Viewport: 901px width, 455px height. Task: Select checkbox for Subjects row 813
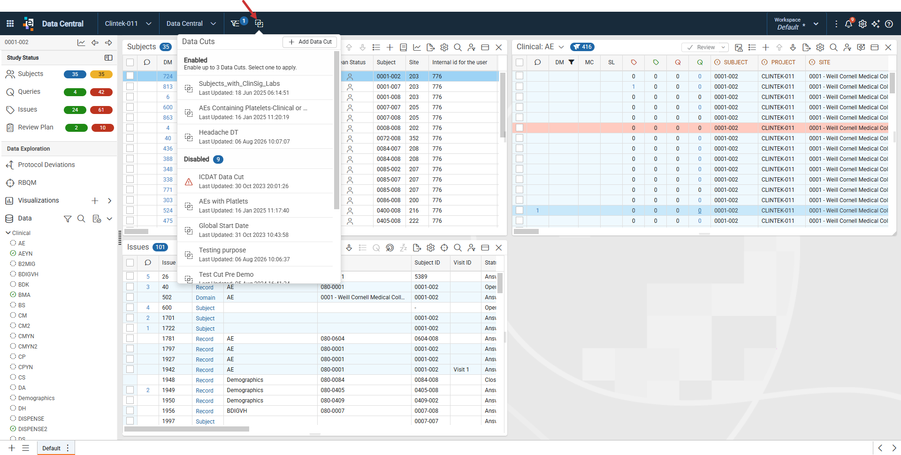130,86
